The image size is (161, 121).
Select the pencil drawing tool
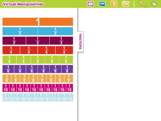142,4
